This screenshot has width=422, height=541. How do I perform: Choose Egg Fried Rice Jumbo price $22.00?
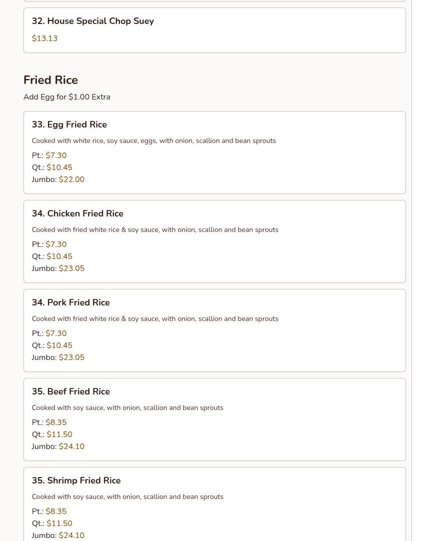click(x=71, y=179)
